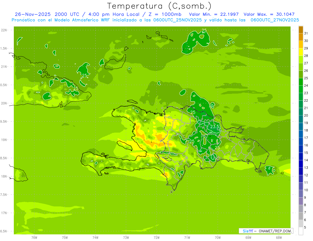Click the '70W' longitude axis label
This screenshot has height=241, width=313.
218,238
